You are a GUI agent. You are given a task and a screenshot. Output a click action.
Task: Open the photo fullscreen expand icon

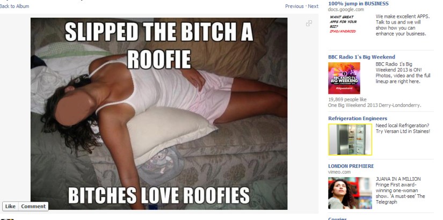pyautogui.click(x=309, y=24)
